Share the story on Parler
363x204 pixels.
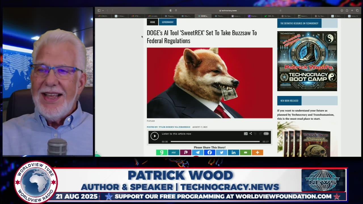click(x=185, y=152)
